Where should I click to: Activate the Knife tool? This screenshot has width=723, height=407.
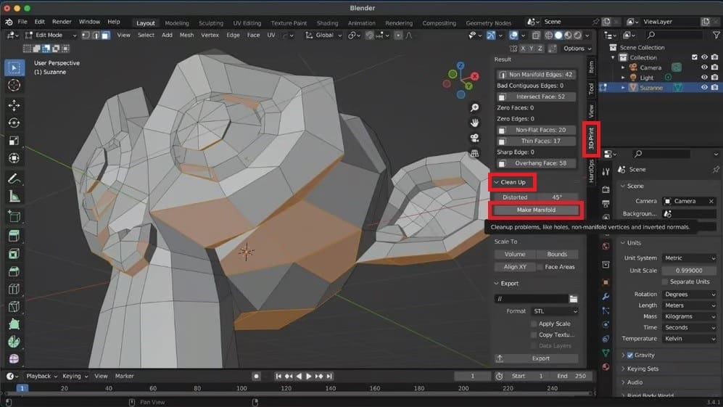[14, 306]
